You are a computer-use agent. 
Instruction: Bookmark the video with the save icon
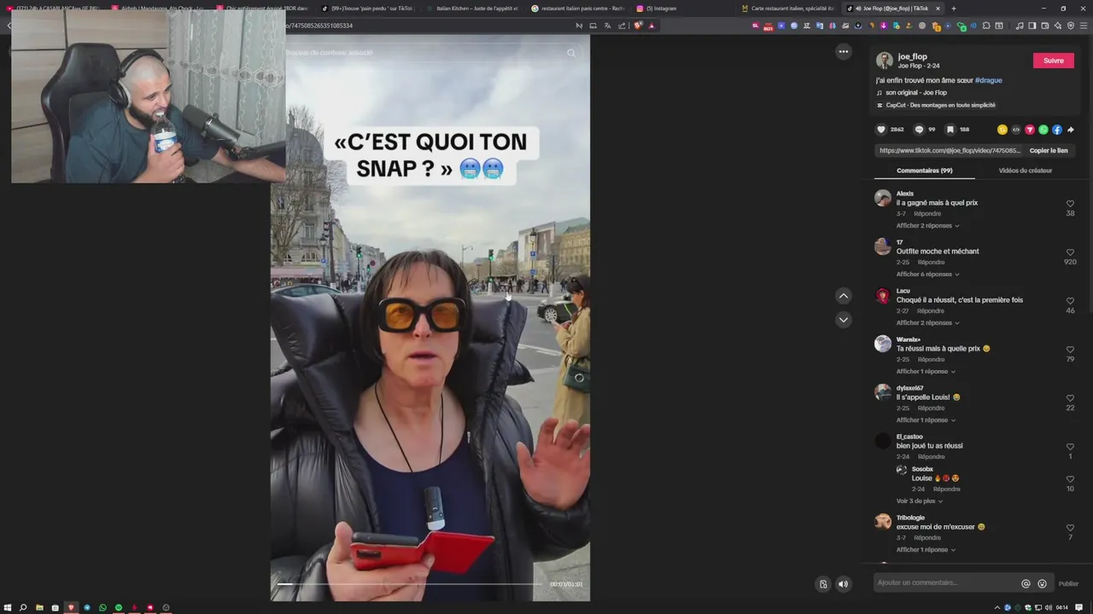click(950, 130)
